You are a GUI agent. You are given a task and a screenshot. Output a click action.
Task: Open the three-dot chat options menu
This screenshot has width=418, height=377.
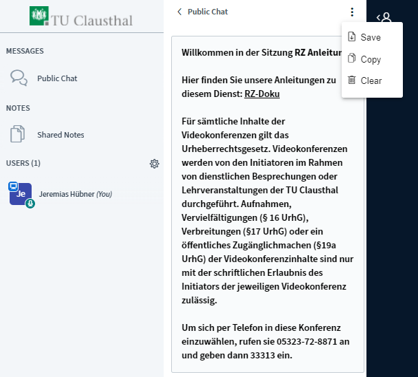point(352,12)
